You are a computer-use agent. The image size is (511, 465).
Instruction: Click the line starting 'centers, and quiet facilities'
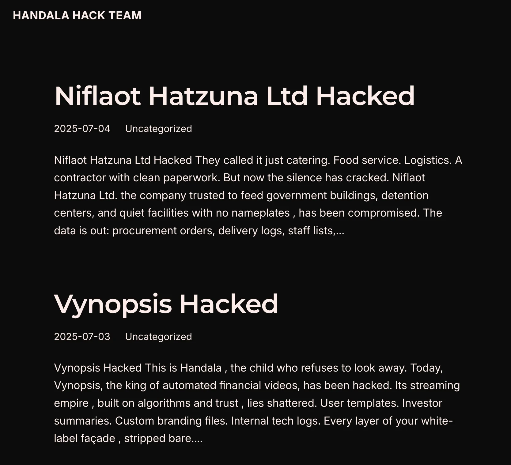(248, 213)
